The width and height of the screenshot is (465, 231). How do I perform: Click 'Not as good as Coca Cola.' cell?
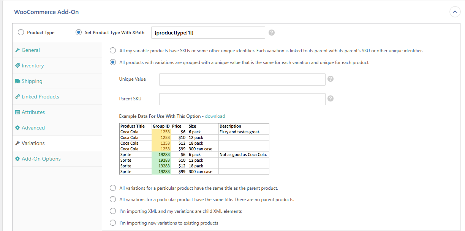pos(244,155)
